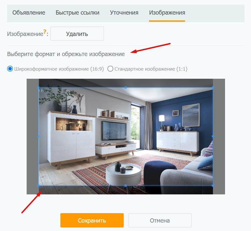Image resolution: width=251 pixels, height=231 pixels.
Task: Click the Стандартное изображение (1:1) label text
Action: pos(151,69)
